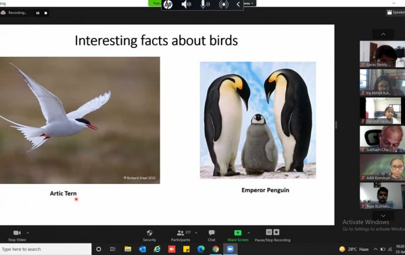Open Cortana circle icon on taskbar

pos(98,249)
